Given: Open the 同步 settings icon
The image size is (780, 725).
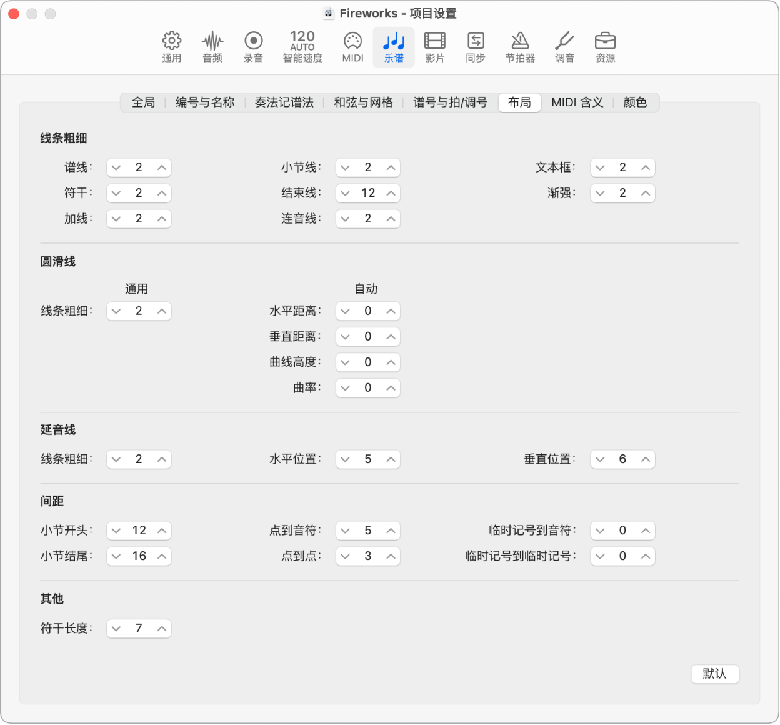Looking at the screenshot, I should (x=475, y=47).
